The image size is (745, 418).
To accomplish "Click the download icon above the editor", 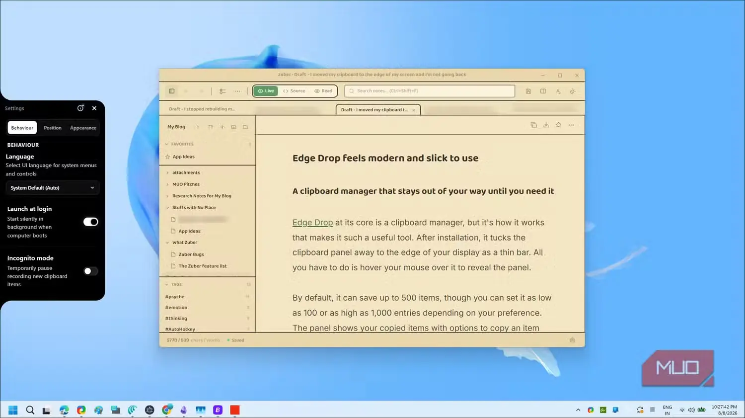I will point(546,125).
